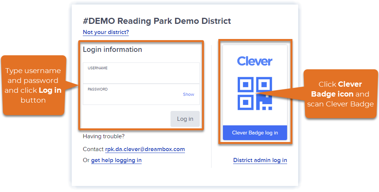Click the Clever Badge QR code icon

(254, 94)
